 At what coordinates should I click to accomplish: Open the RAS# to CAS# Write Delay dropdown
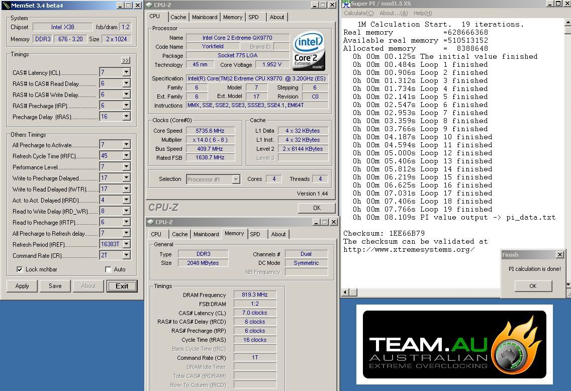coord(126,94)
